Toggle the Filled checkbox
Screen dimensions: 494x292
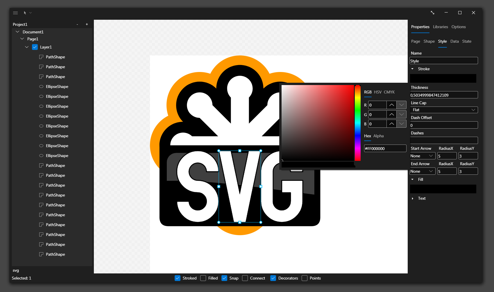pyautogui.click(x=203, y=278)
